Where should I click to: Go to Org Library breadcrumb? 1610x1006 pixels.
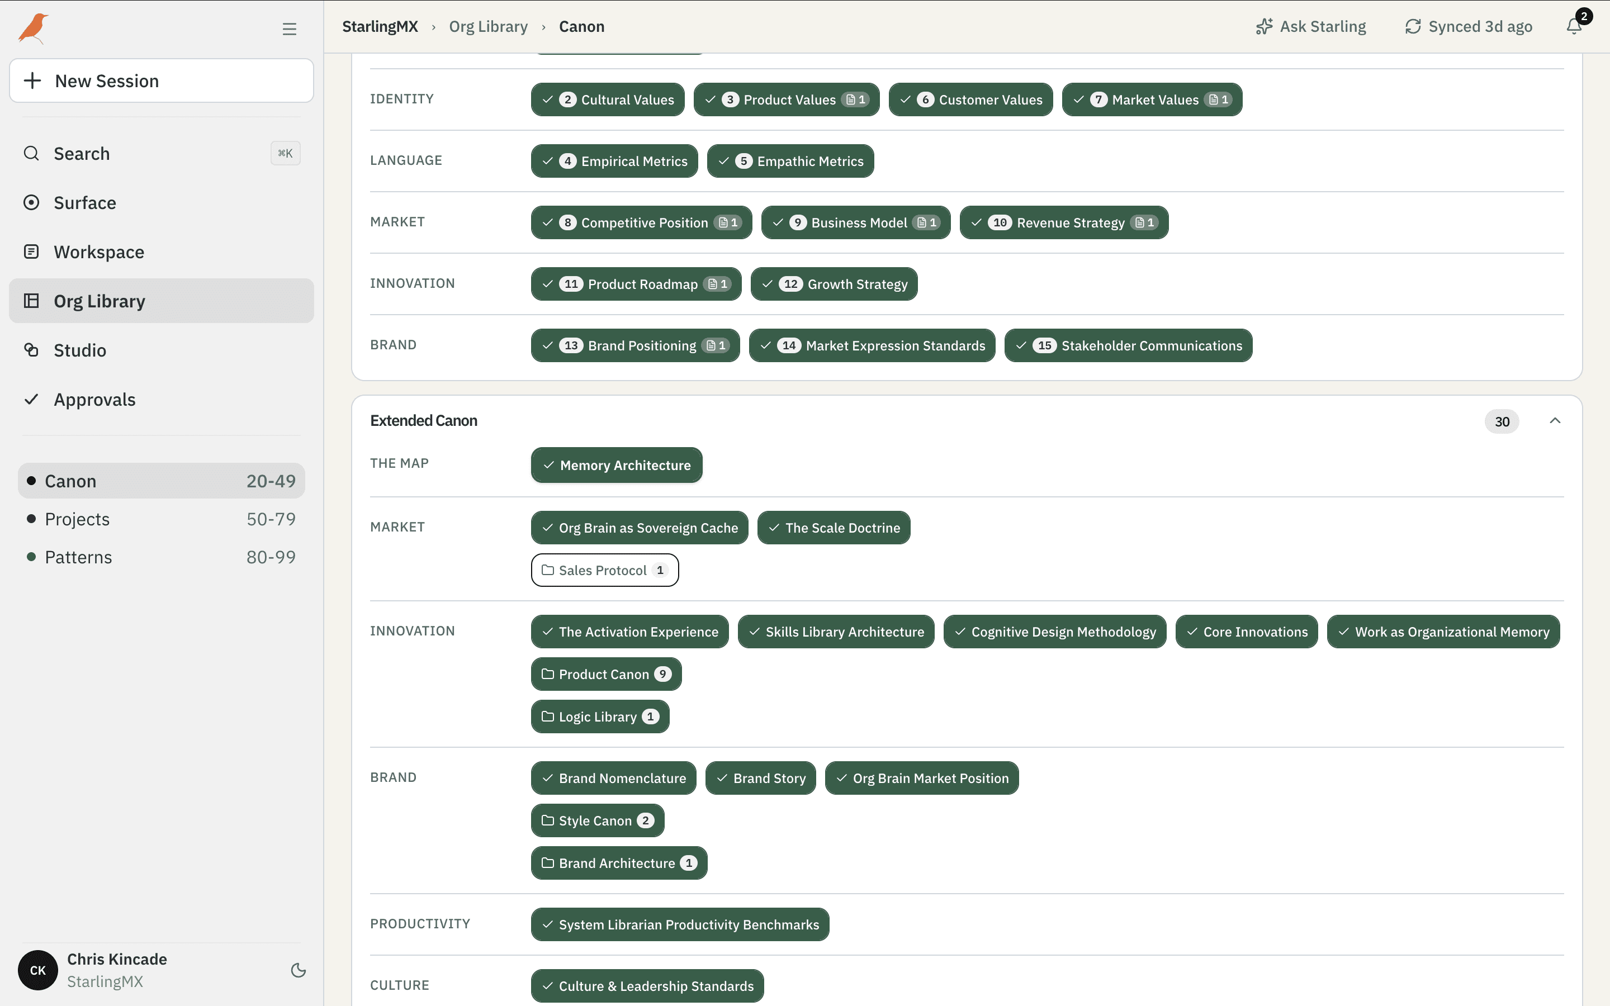[x=489, y=27]
